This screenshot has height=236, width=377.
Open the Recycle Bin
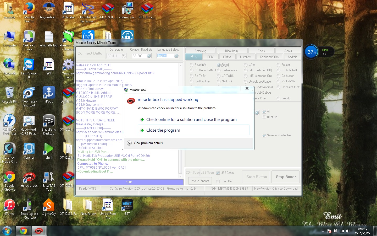pyautogui.click(x=9, y=95)
